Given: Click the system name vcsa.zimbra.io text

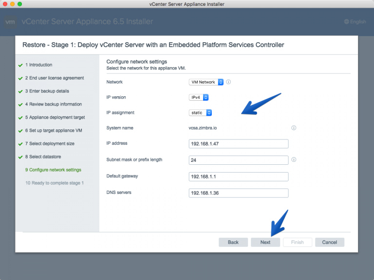Looking at the screenshot, I should click(x=203, y=128).
